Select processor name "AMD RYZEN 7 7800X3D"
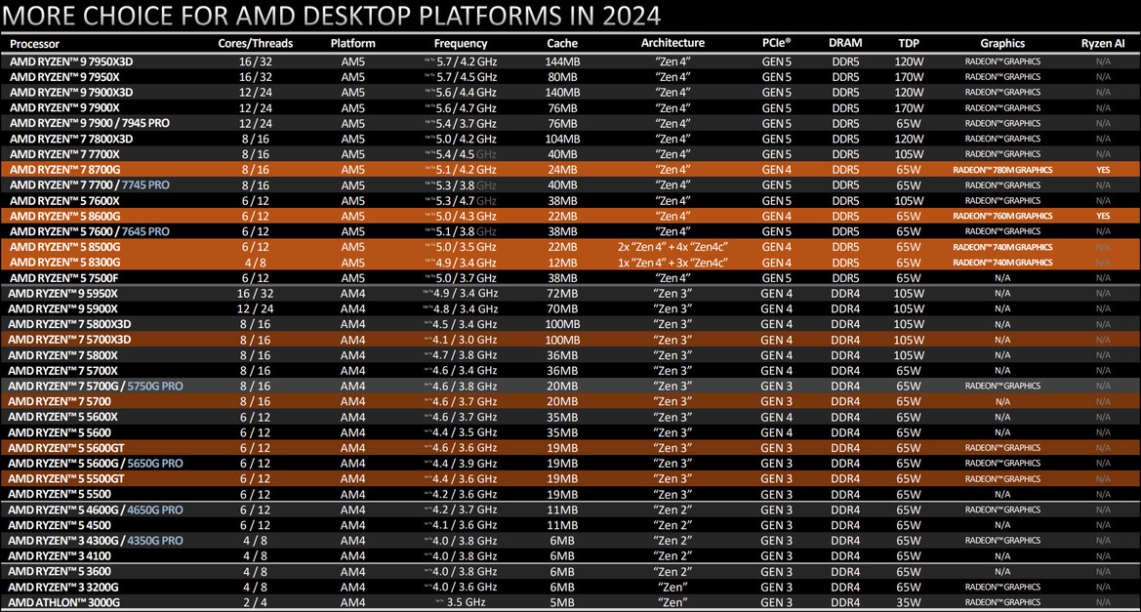This screenshot has height=612, width=1141. click(x=71, y=139)
